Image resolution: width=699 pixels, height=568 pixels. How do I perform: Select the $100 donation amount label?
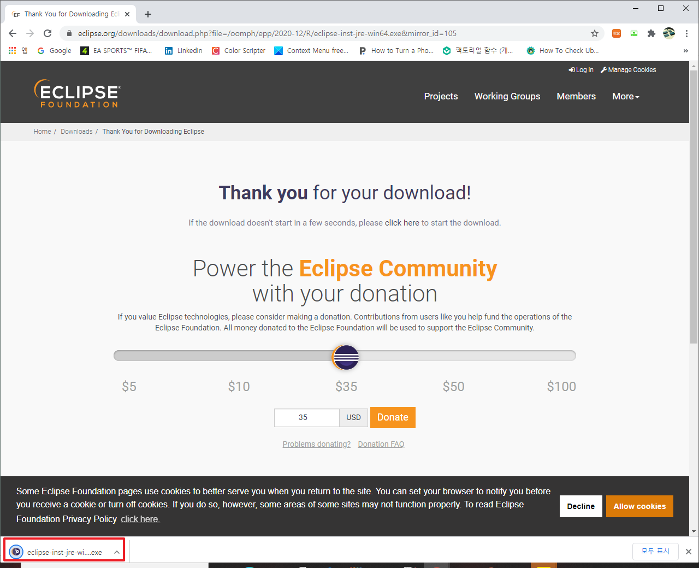point(561,387)
